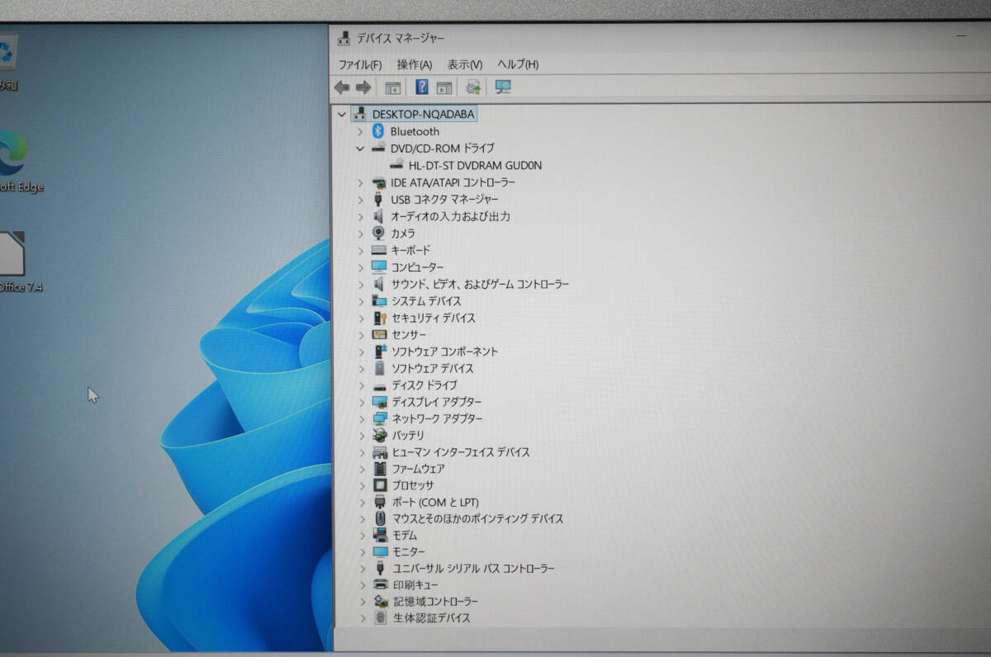Click the DESKTOP-NQADABA computer icon
This screenshot has height=657, width=991.
[359, 114]
